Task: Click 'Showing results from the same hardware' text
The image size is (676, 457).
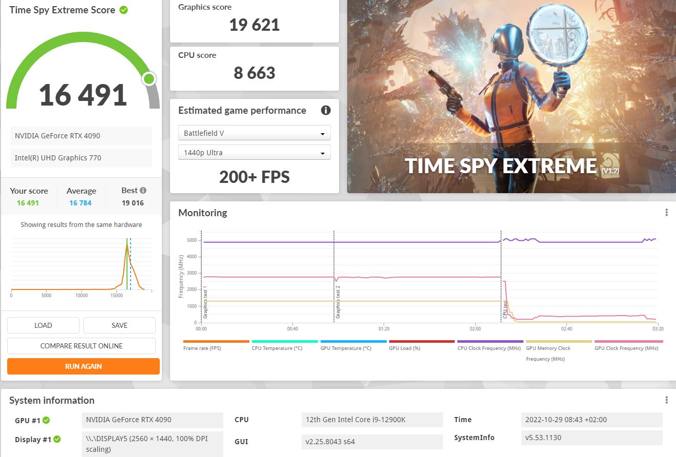Action: tap(81, 224)
